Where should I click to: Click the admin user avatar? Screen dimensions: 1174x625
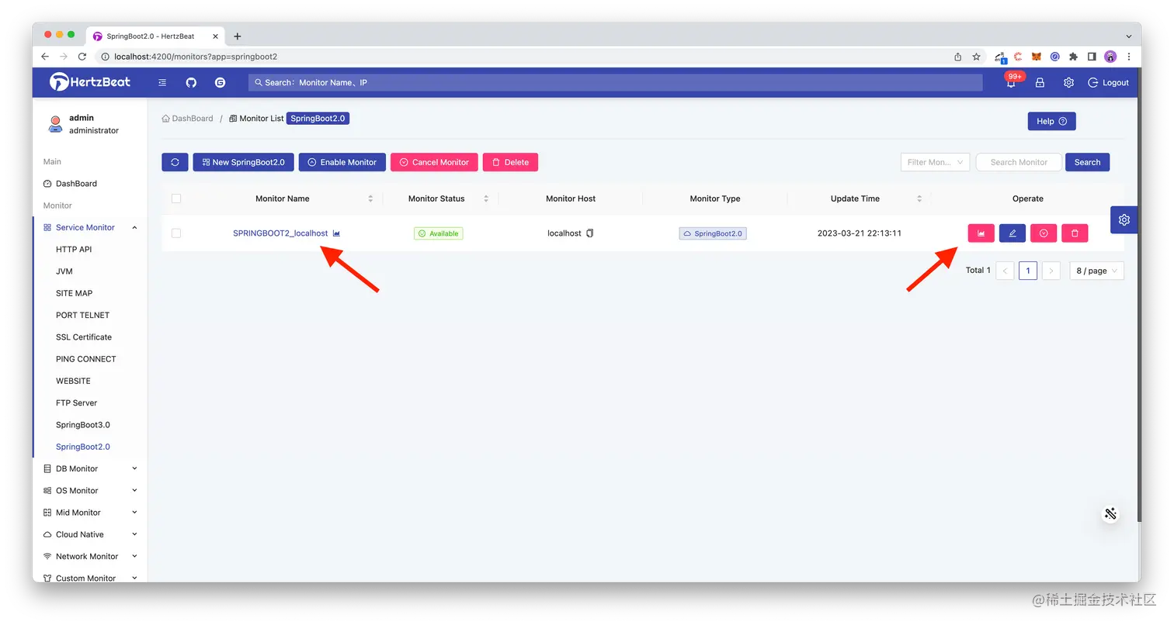tap(54, 124)
